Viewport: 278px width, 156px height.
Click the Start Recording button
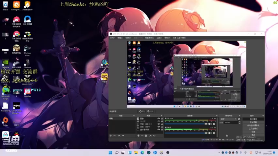point(253,122)
